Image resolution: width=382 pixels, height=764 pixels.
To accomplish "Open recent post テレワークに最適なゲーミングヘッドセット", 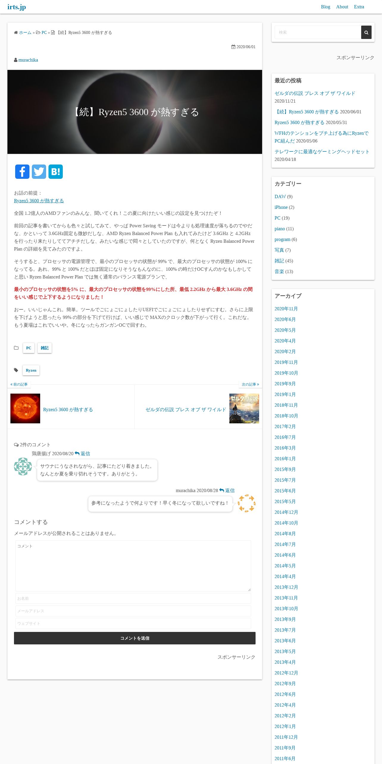I will pyautogui.click(x=322, y=152).
